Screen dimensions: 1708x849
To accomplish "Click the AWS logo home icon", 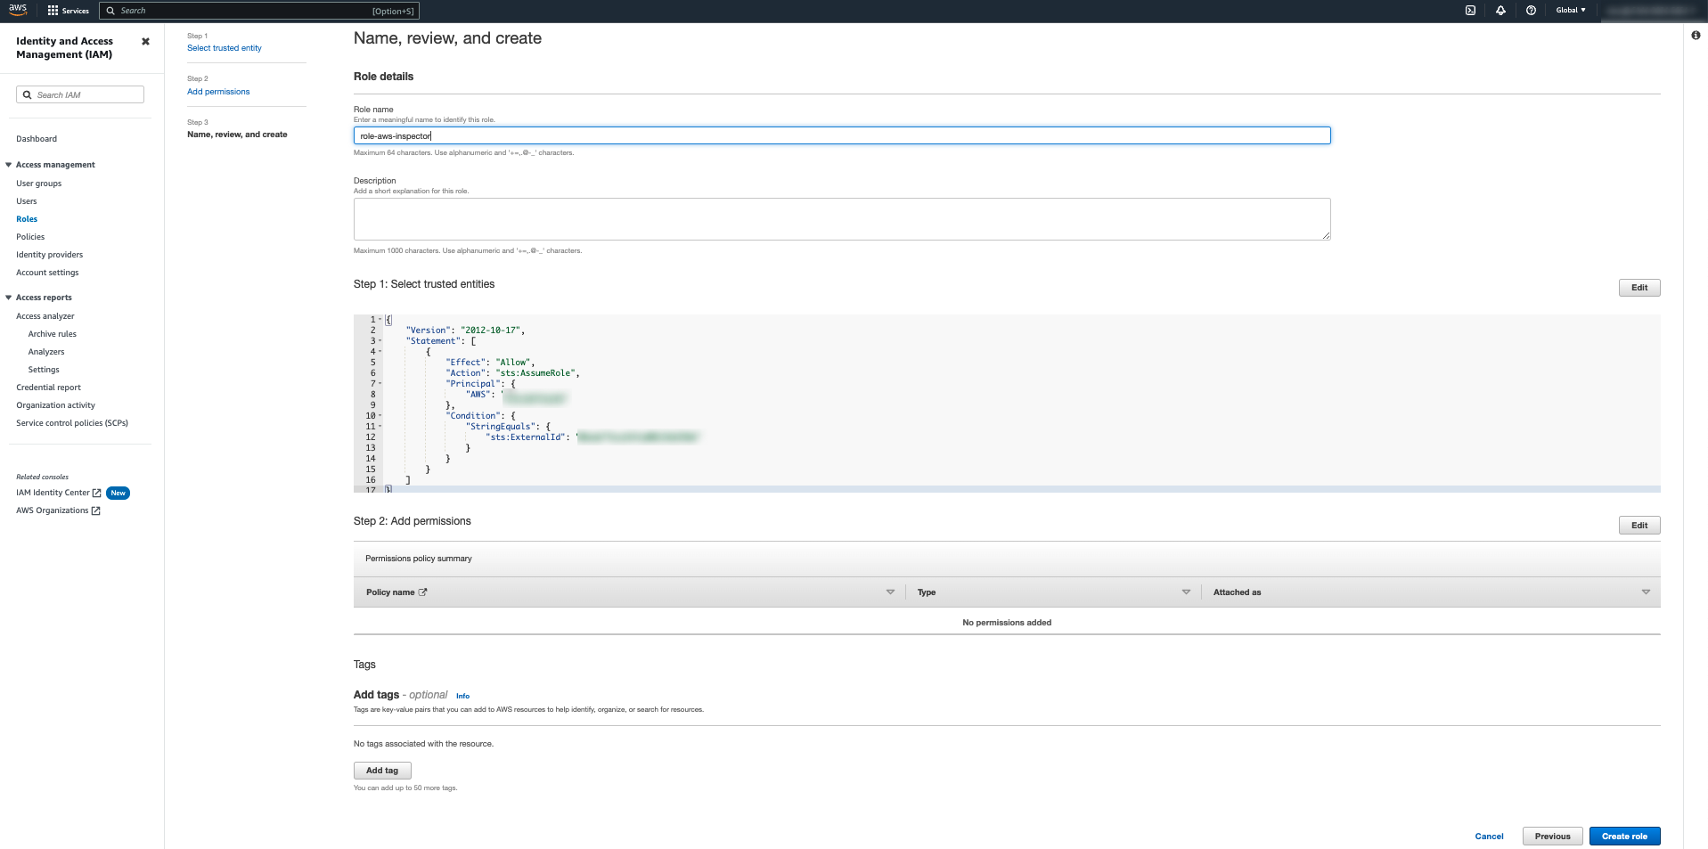I will [x=18, y=10].
